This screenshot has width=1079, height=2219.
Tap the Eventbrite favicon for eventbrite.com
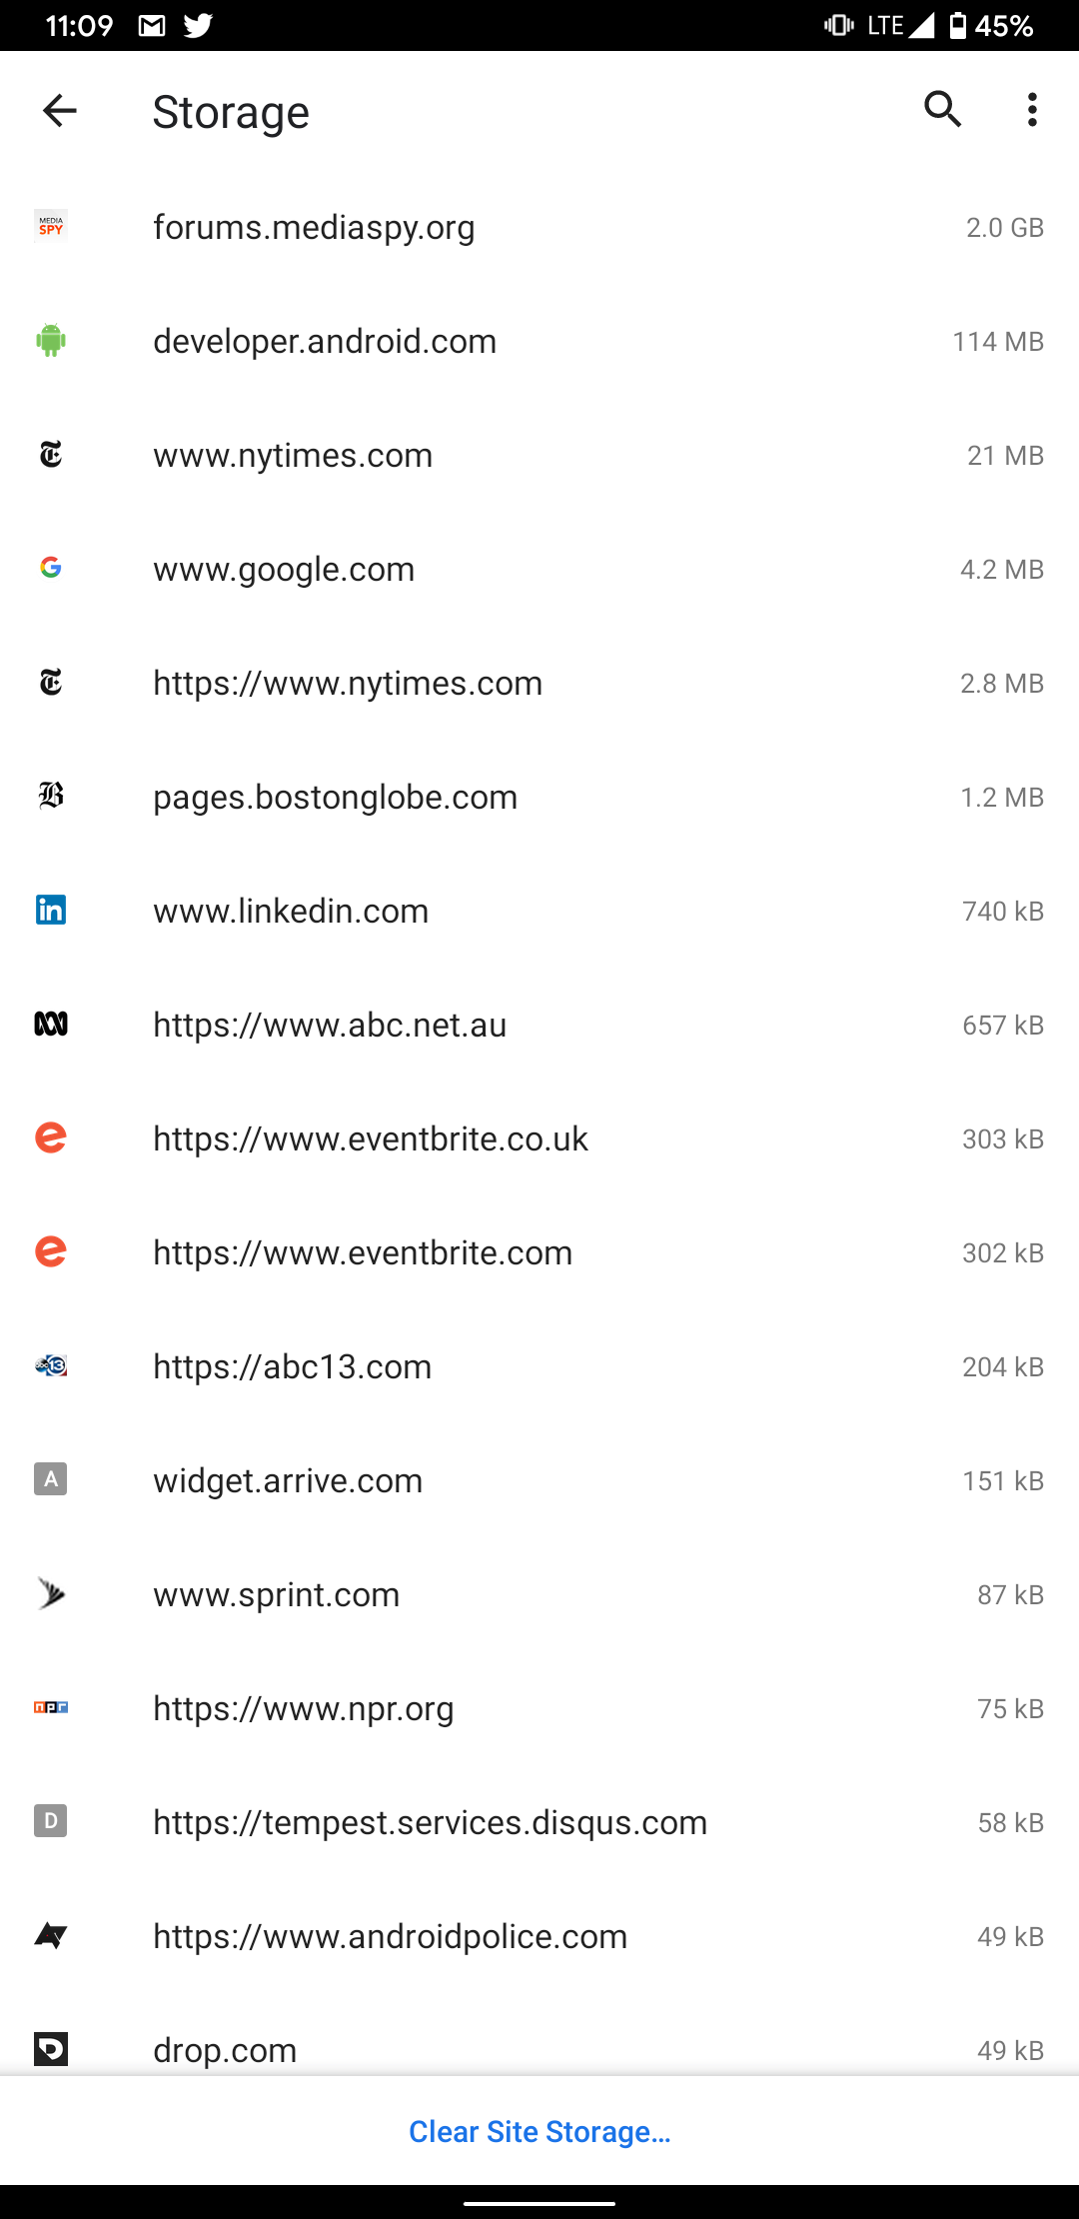click(x=51, y=1251)
